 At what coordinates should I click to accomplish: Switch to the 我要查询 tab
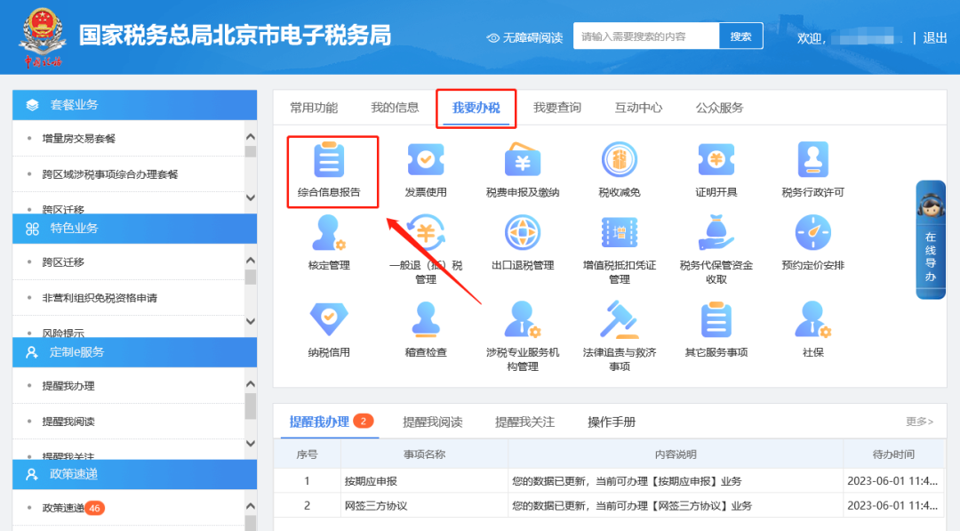pos(557,108)
